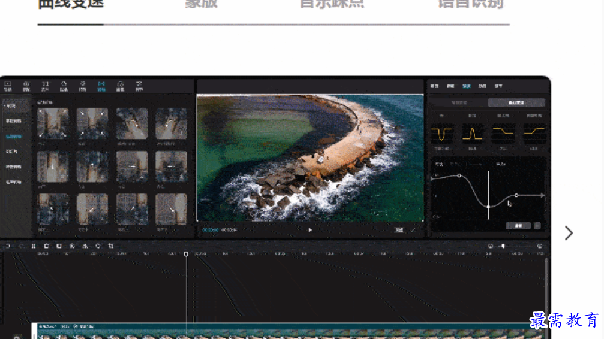Click the reset button below the speed curve

pyautogui.click(x=518, y=226)
